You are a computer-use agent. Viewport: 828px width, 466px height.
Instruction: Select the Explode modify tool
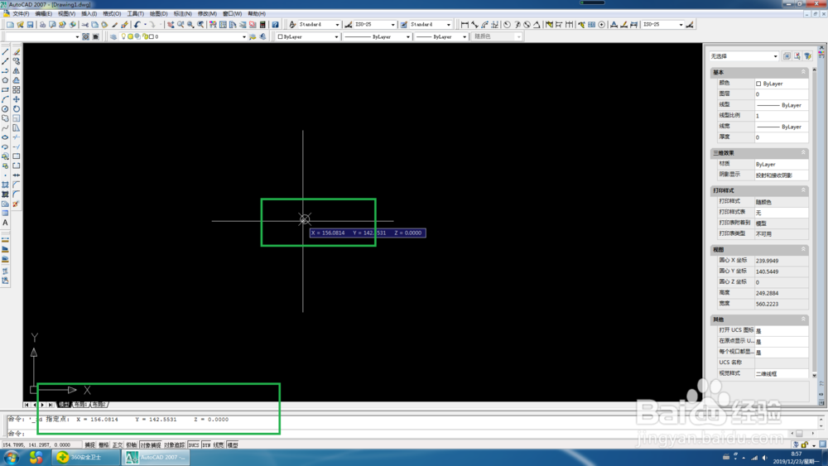click(17, 204)
